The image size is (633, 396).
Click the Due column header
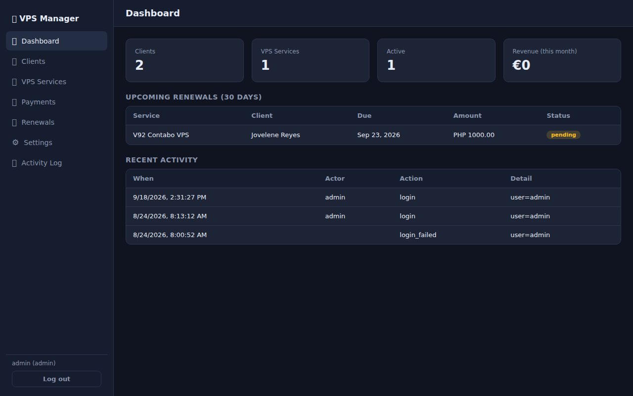click(364, 116)
